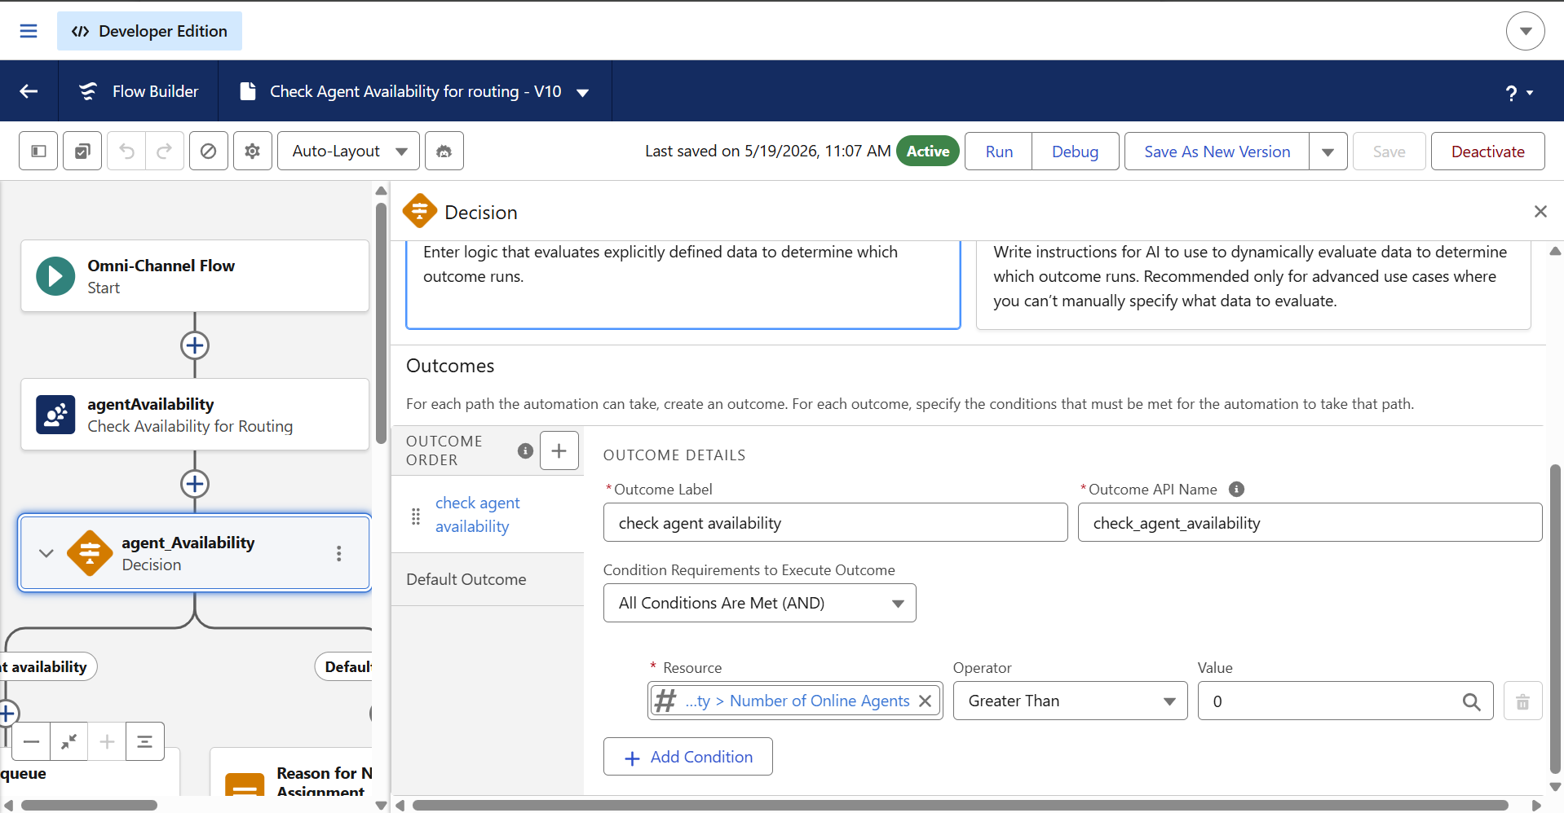Open the agent_Availability three-dot menu
1564x813 pixels.
pos(338,553)
